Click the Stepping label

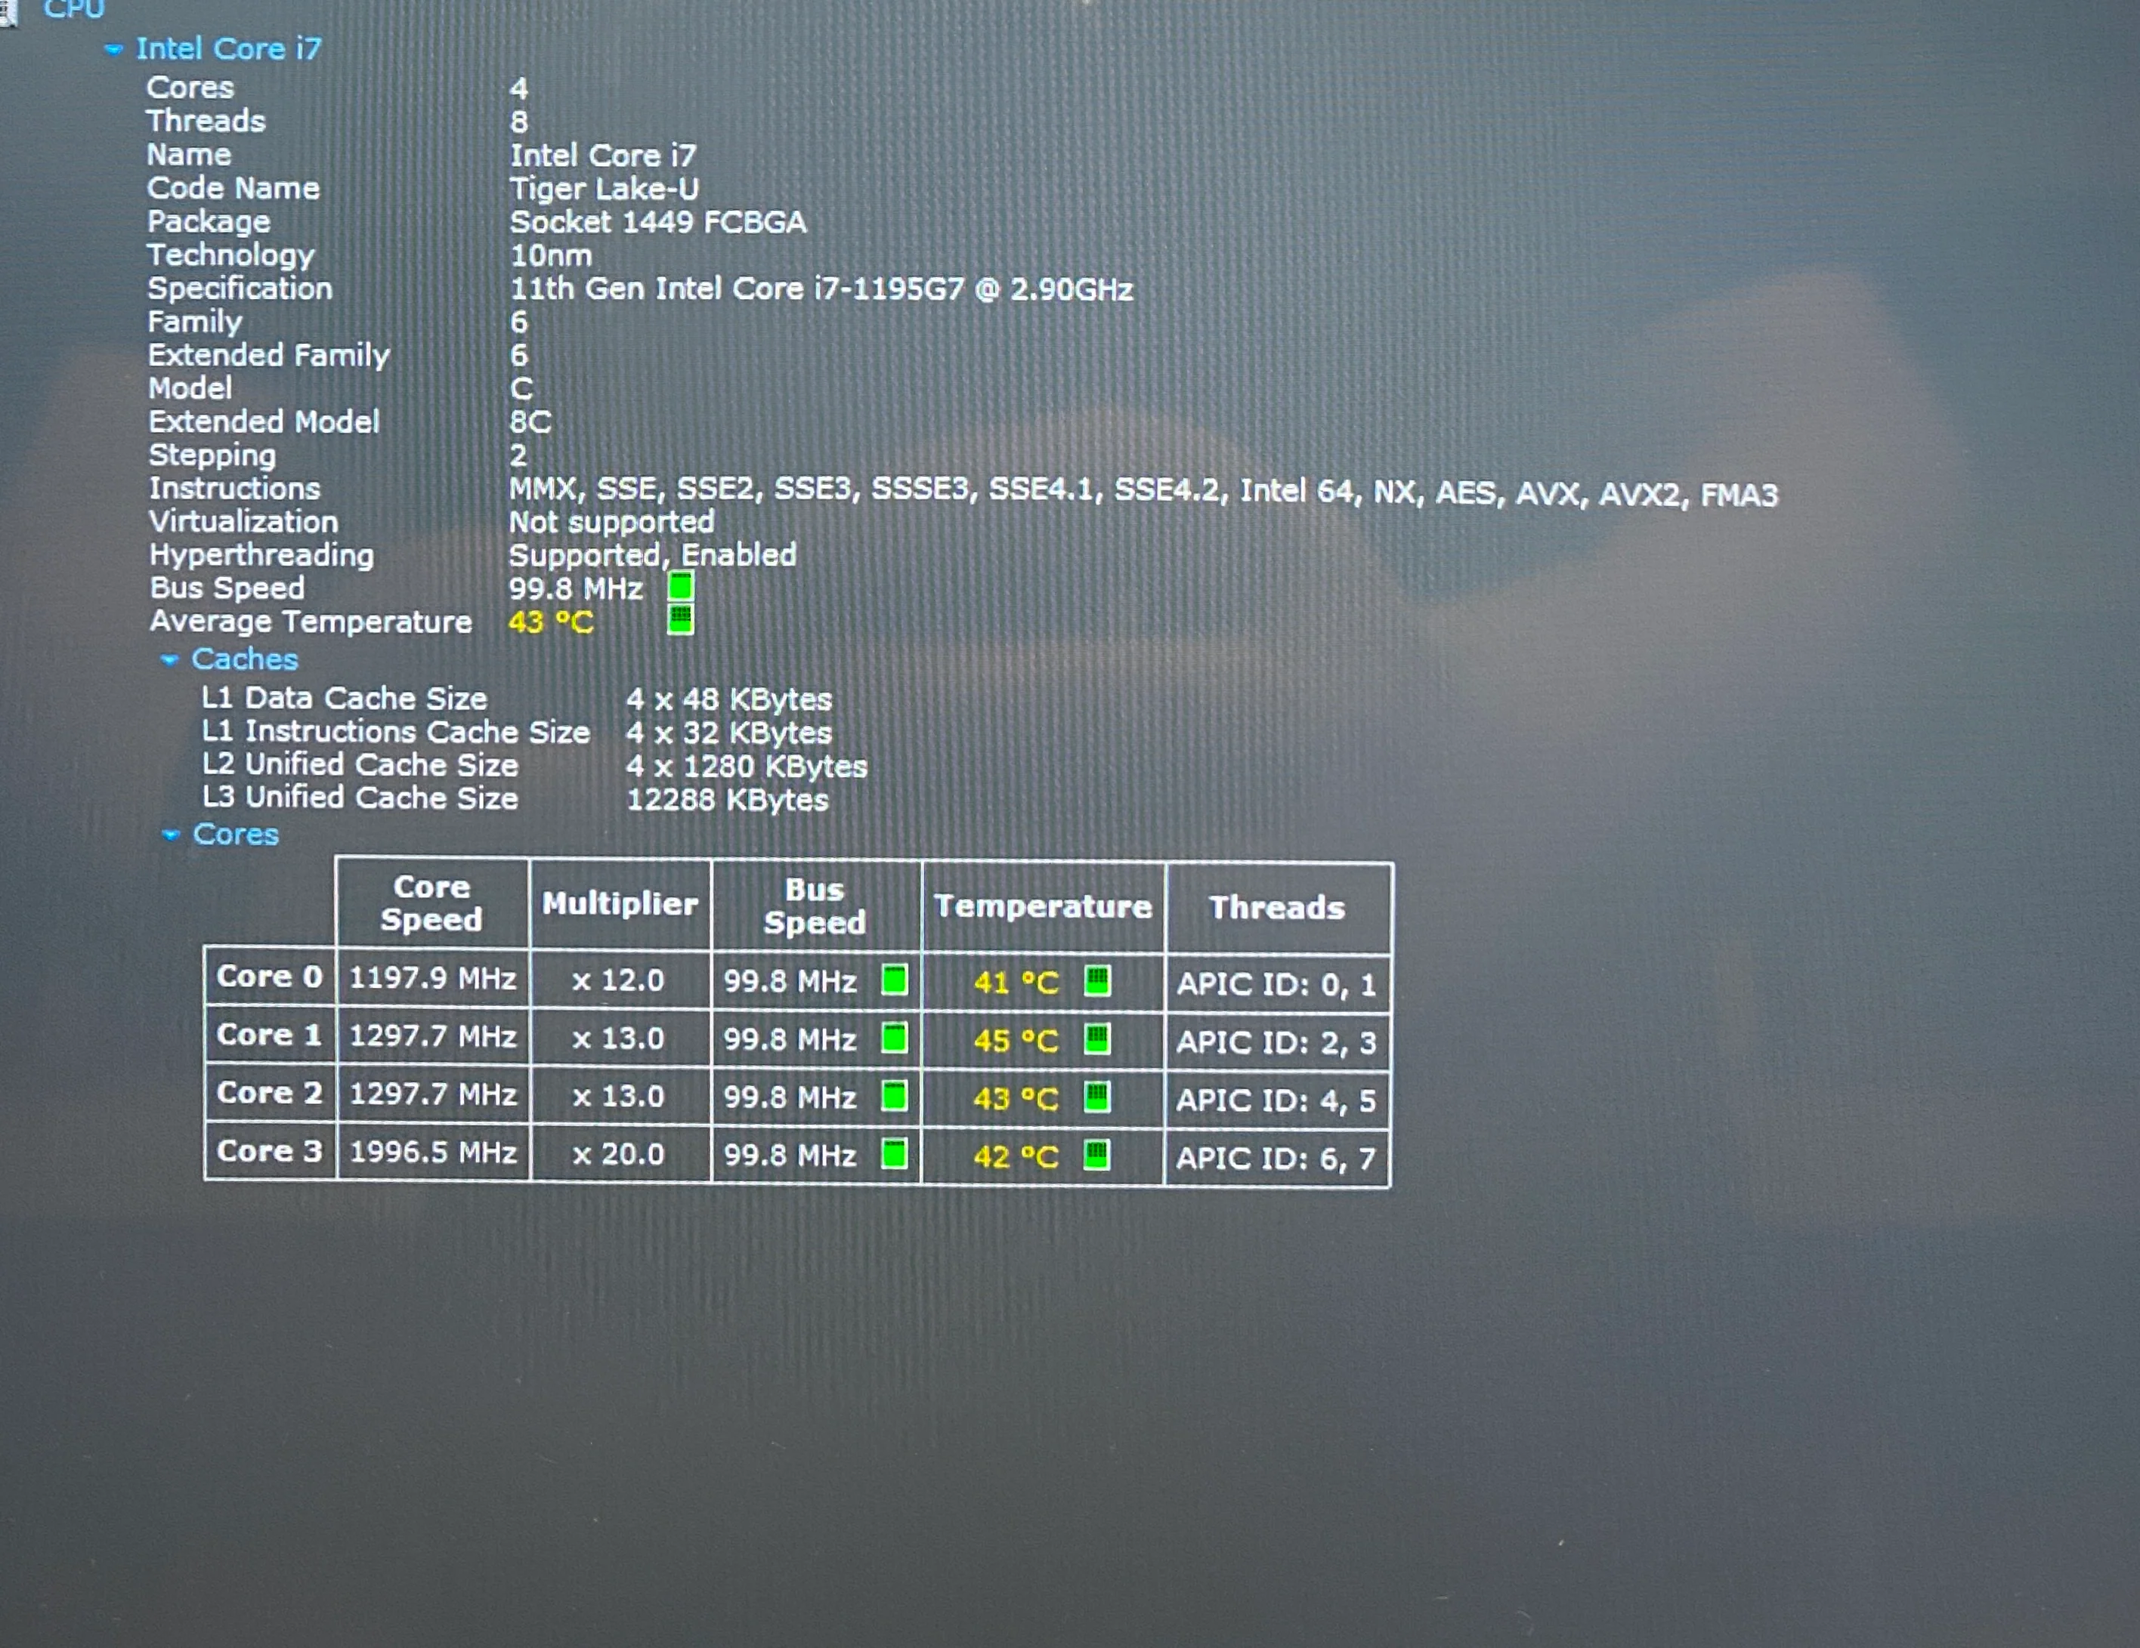tap(212, 455)
